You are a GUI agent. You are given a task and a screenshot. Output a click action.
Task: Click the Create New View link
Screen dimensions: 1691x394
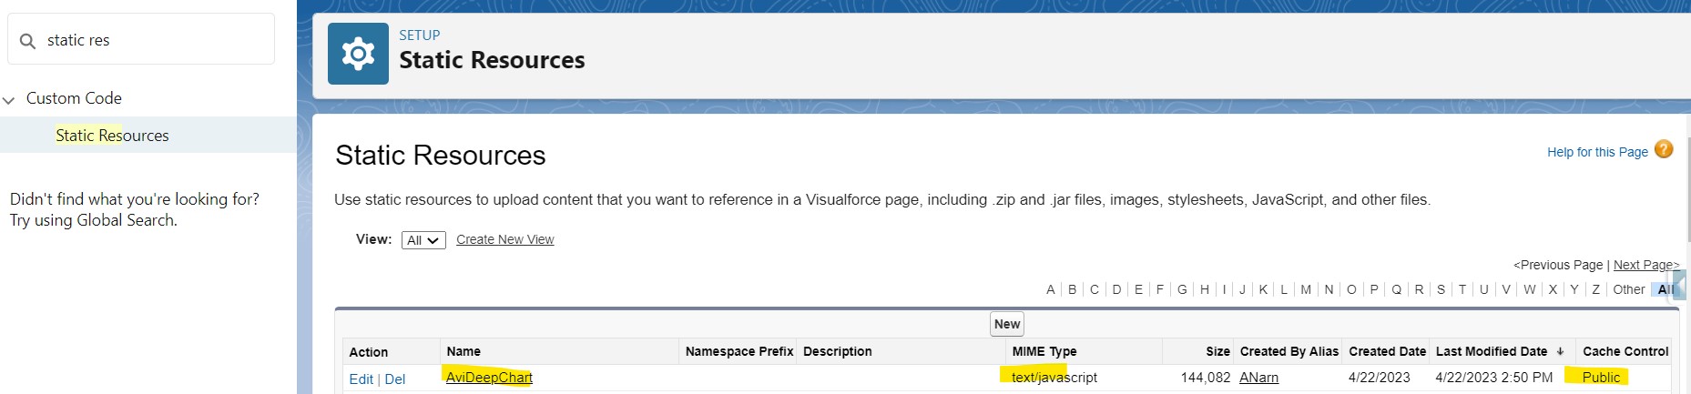pos(504,239)
